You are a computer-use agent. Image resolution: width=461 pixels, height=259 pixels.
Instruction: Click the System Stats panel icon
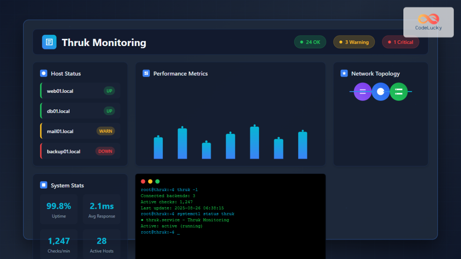(44, 185)
